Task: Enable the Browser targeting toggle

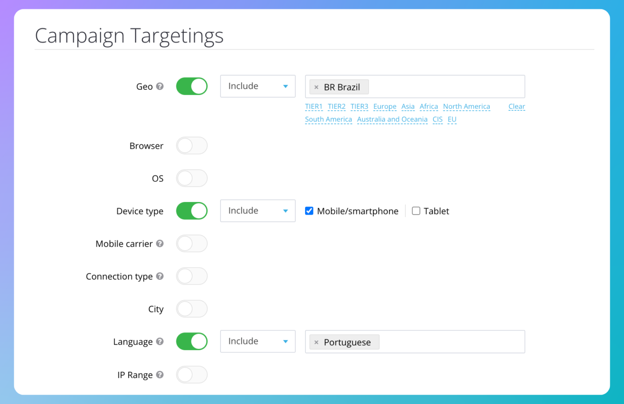Action: (x=192, y=146)
